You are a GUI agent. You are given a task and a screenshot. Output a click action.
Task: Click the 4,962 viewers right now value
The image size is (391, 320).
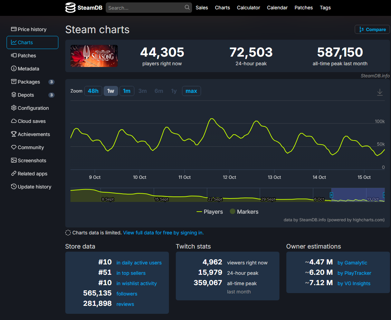pyautogui.click(x=212, y=262)
